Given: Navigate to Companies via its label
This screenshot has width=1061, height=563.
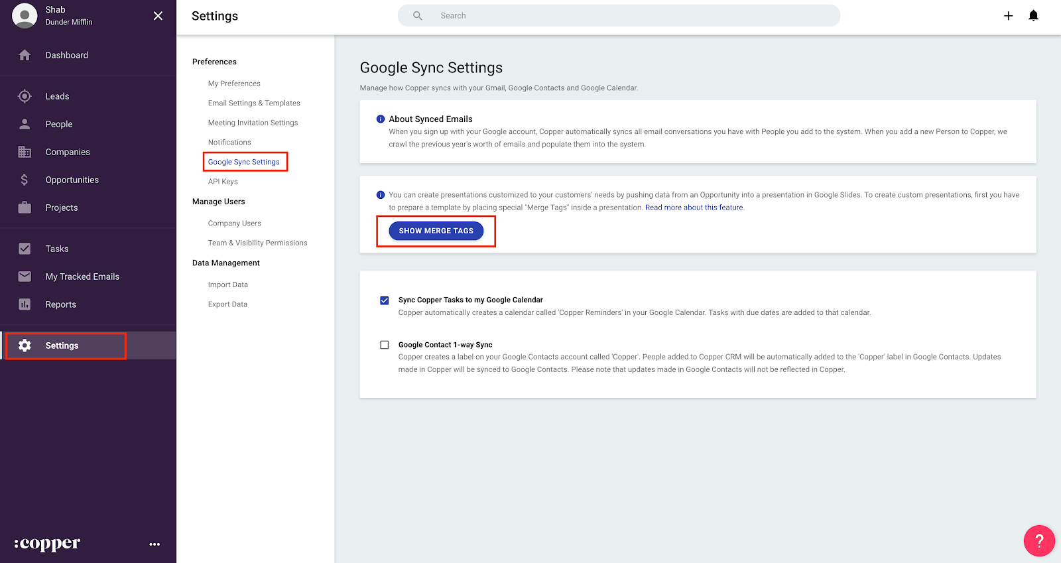Looking at the screenshot, I should [x=68, y=152].
